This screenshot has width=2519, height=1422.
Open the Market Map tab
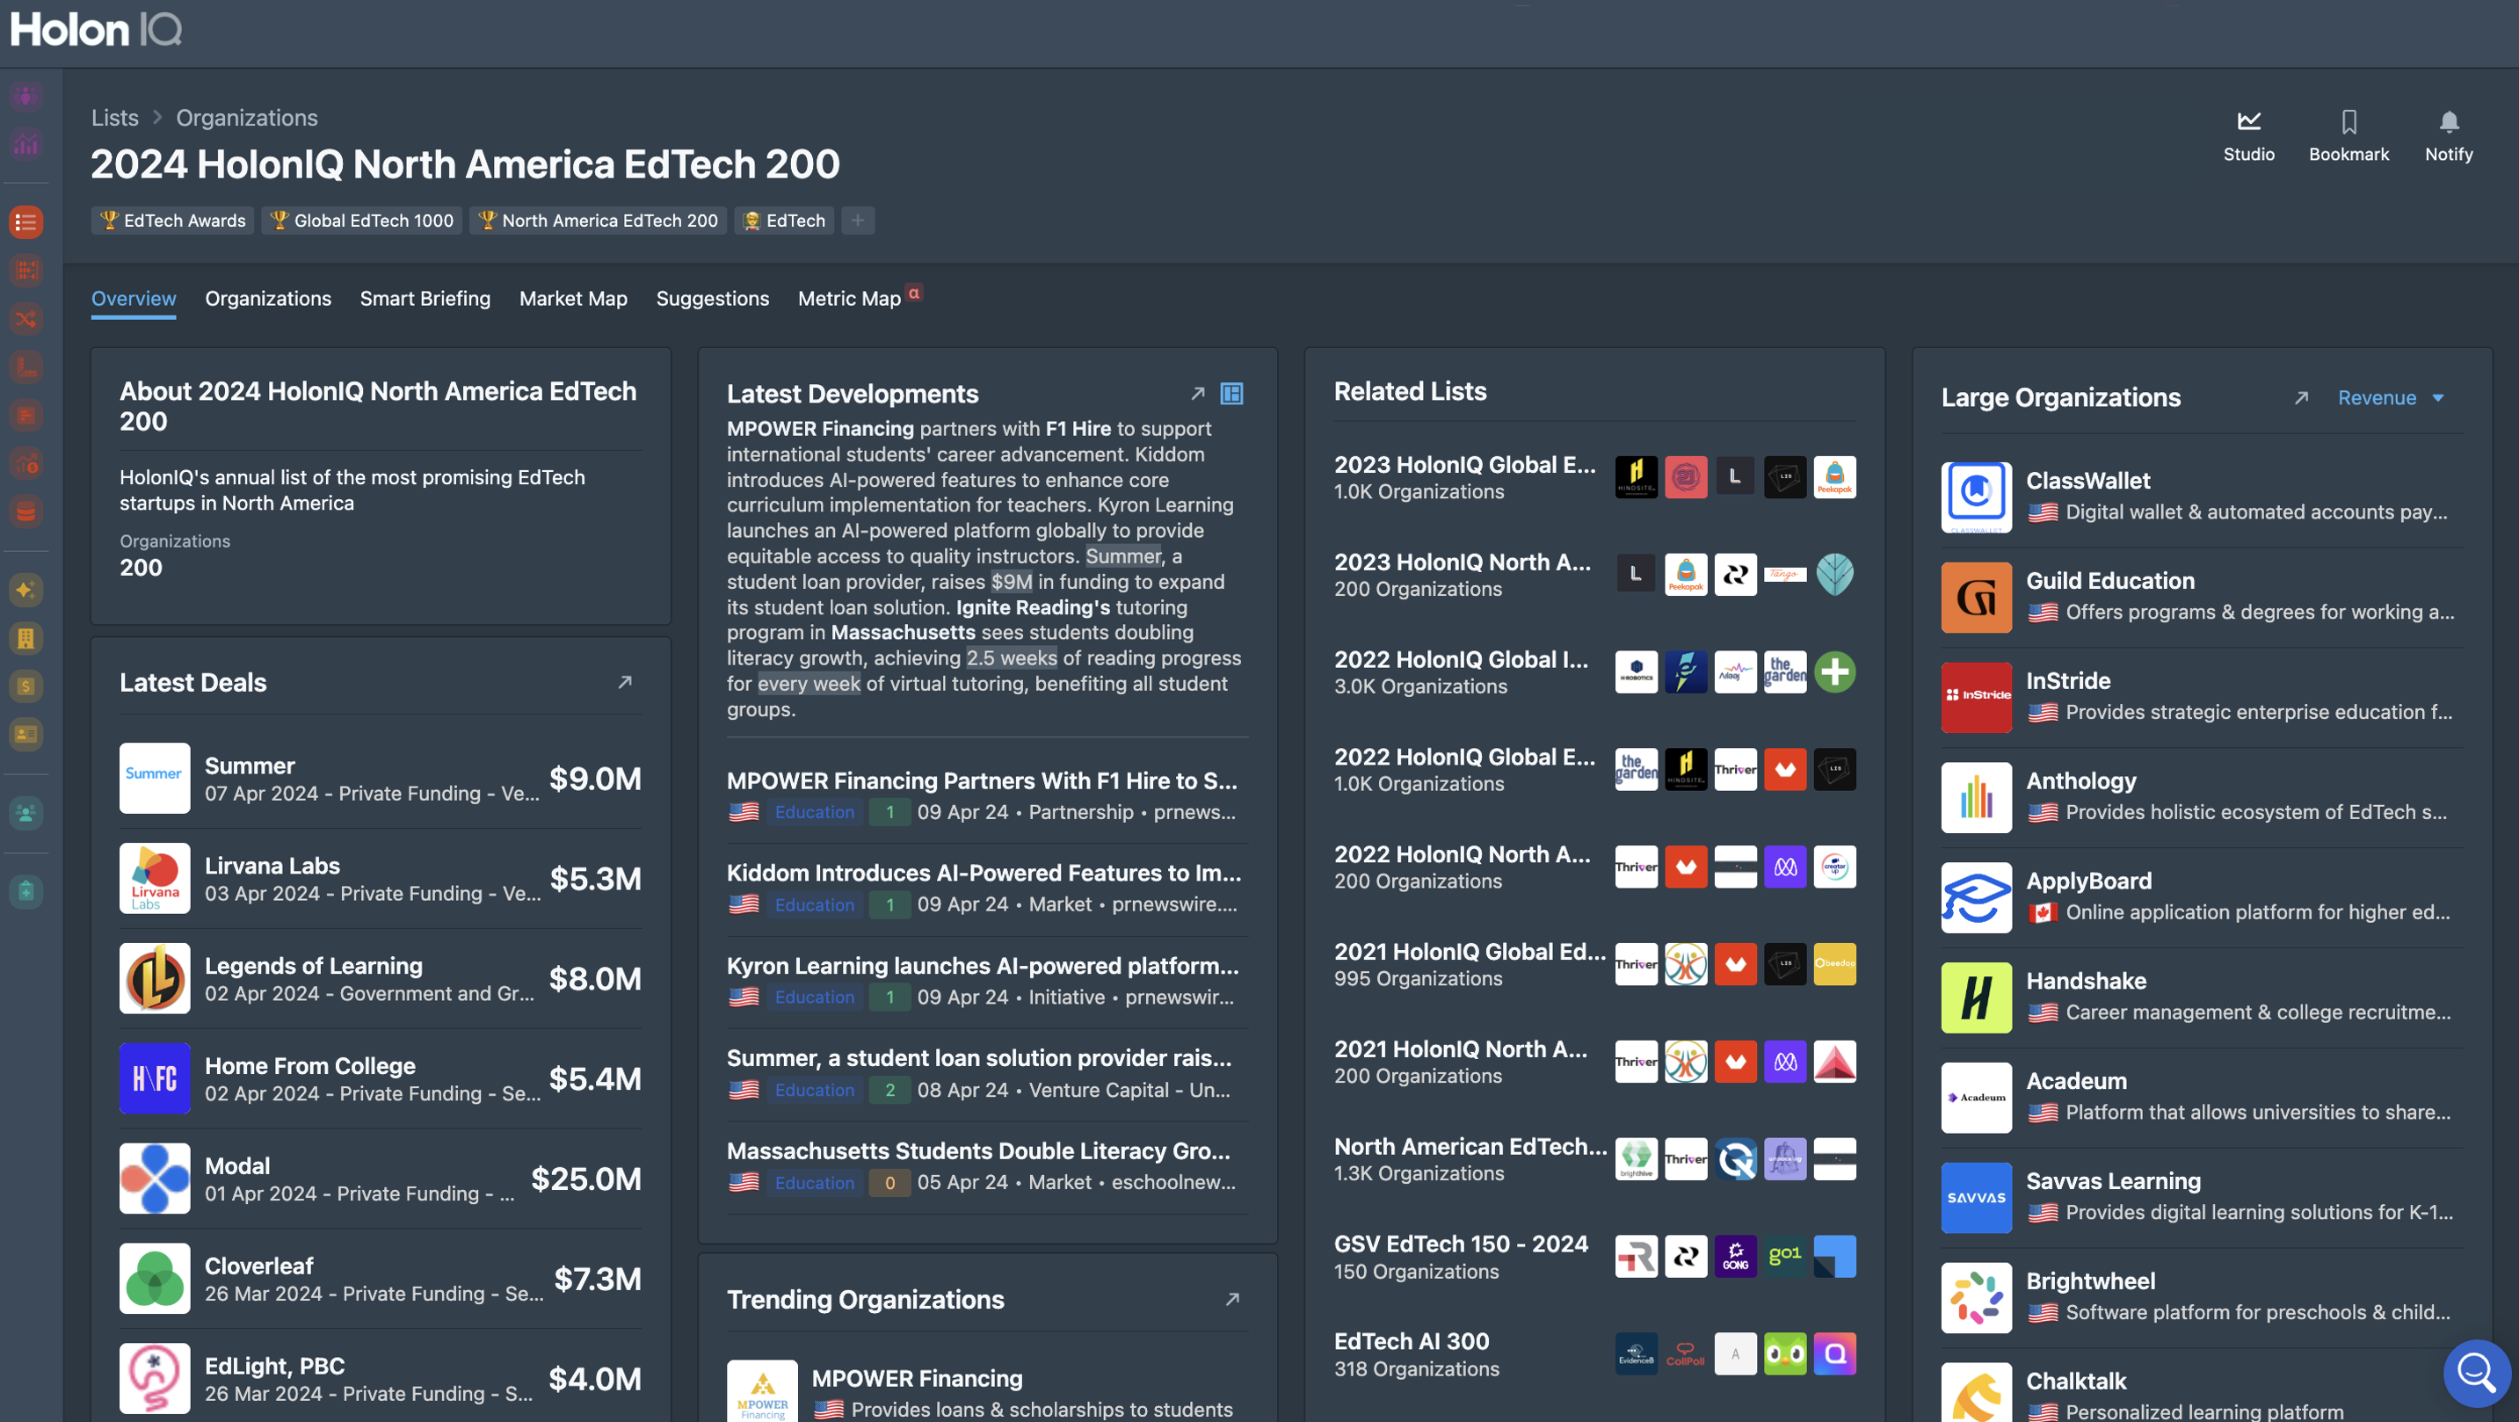(x=573, y=298)
